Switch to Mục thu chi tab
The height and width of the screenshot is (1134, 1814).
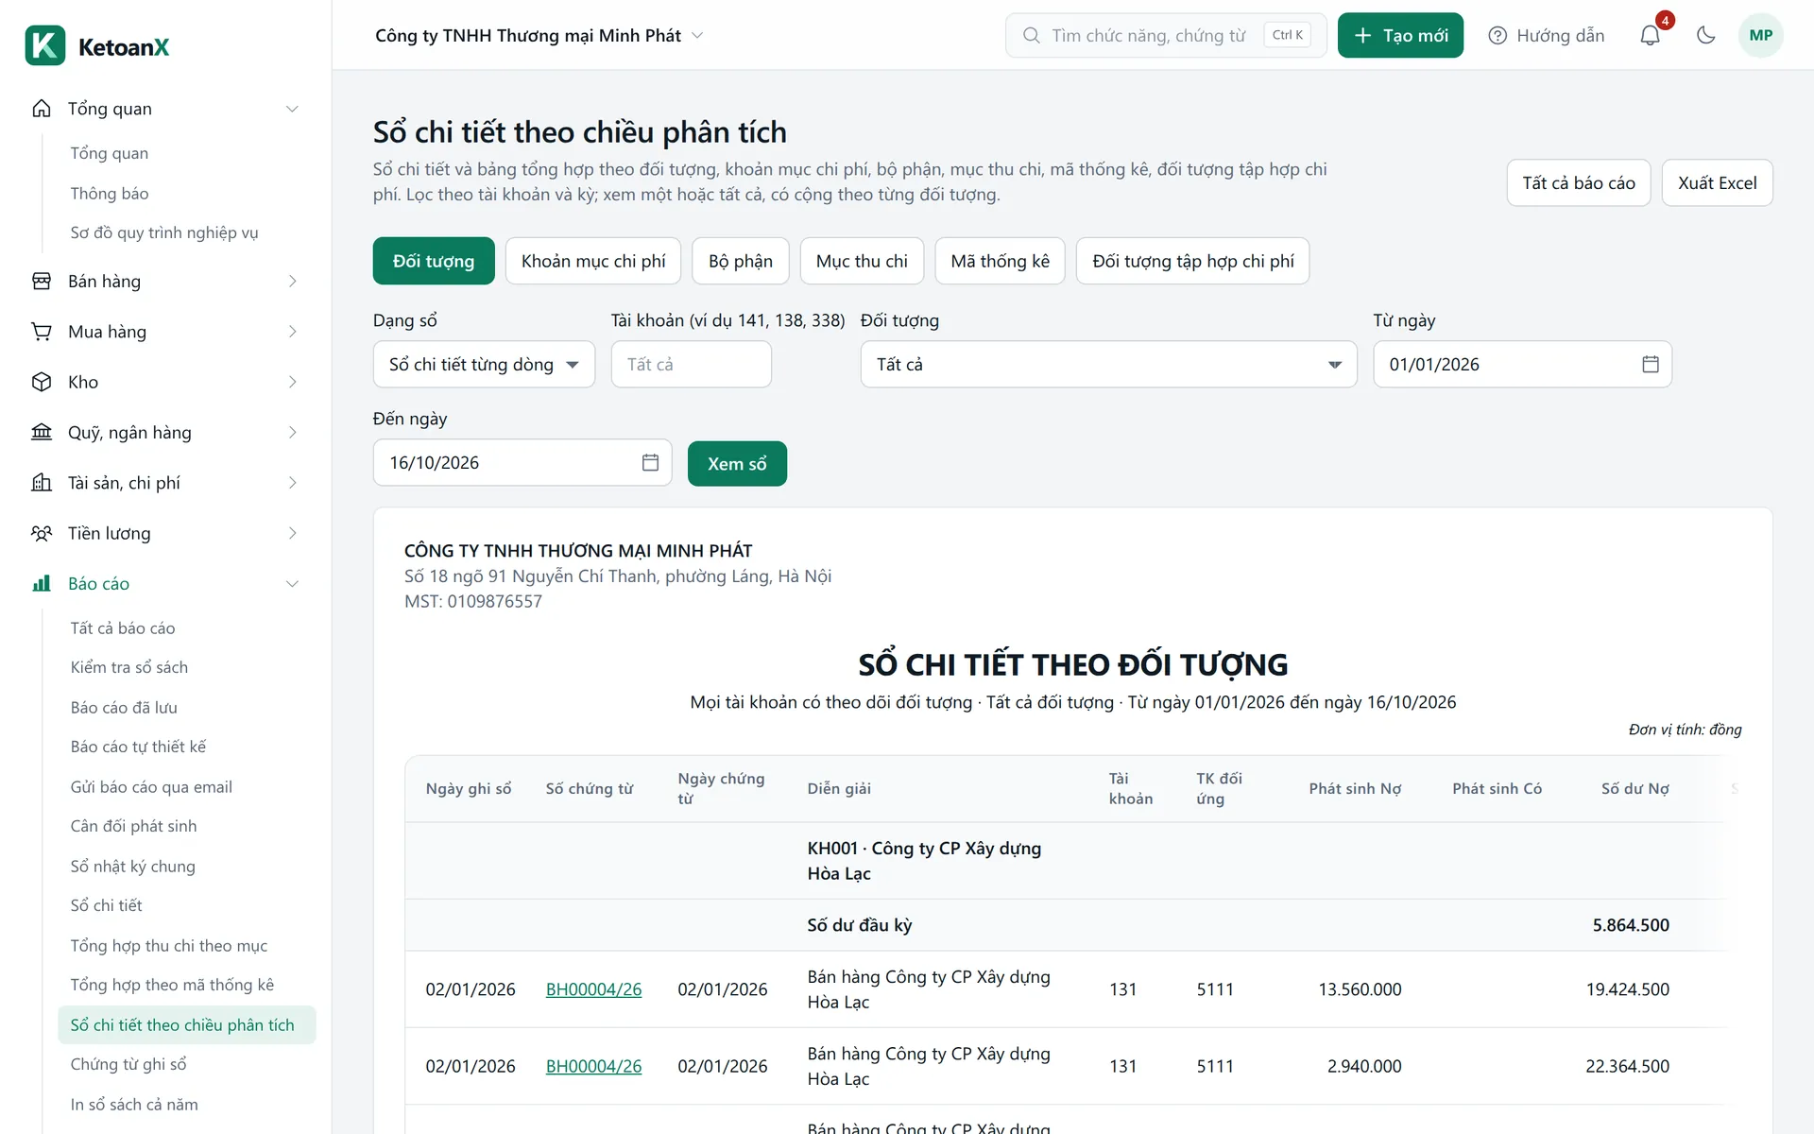[862, 261]
